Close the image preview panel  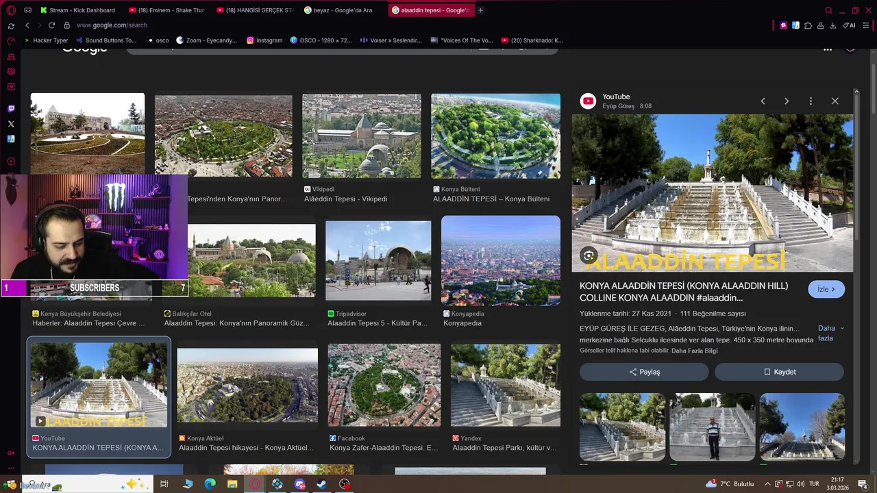tap(835, 101)
